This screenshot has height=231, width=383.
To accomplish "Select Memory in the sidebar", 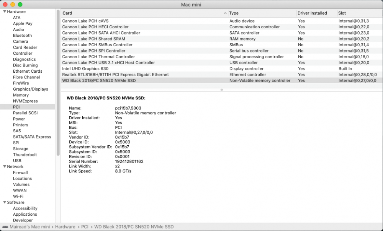I will (x=21, y=95).
